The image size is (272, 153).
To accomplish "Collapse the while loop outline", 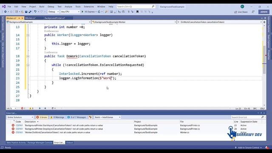I will pos(28,65).
